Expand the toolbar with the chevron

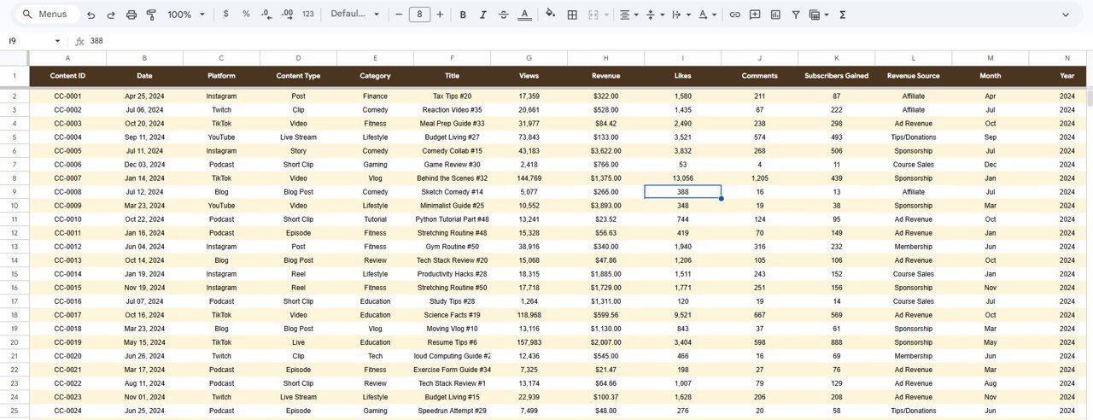pyautogui.click(x=1065, y=15)
